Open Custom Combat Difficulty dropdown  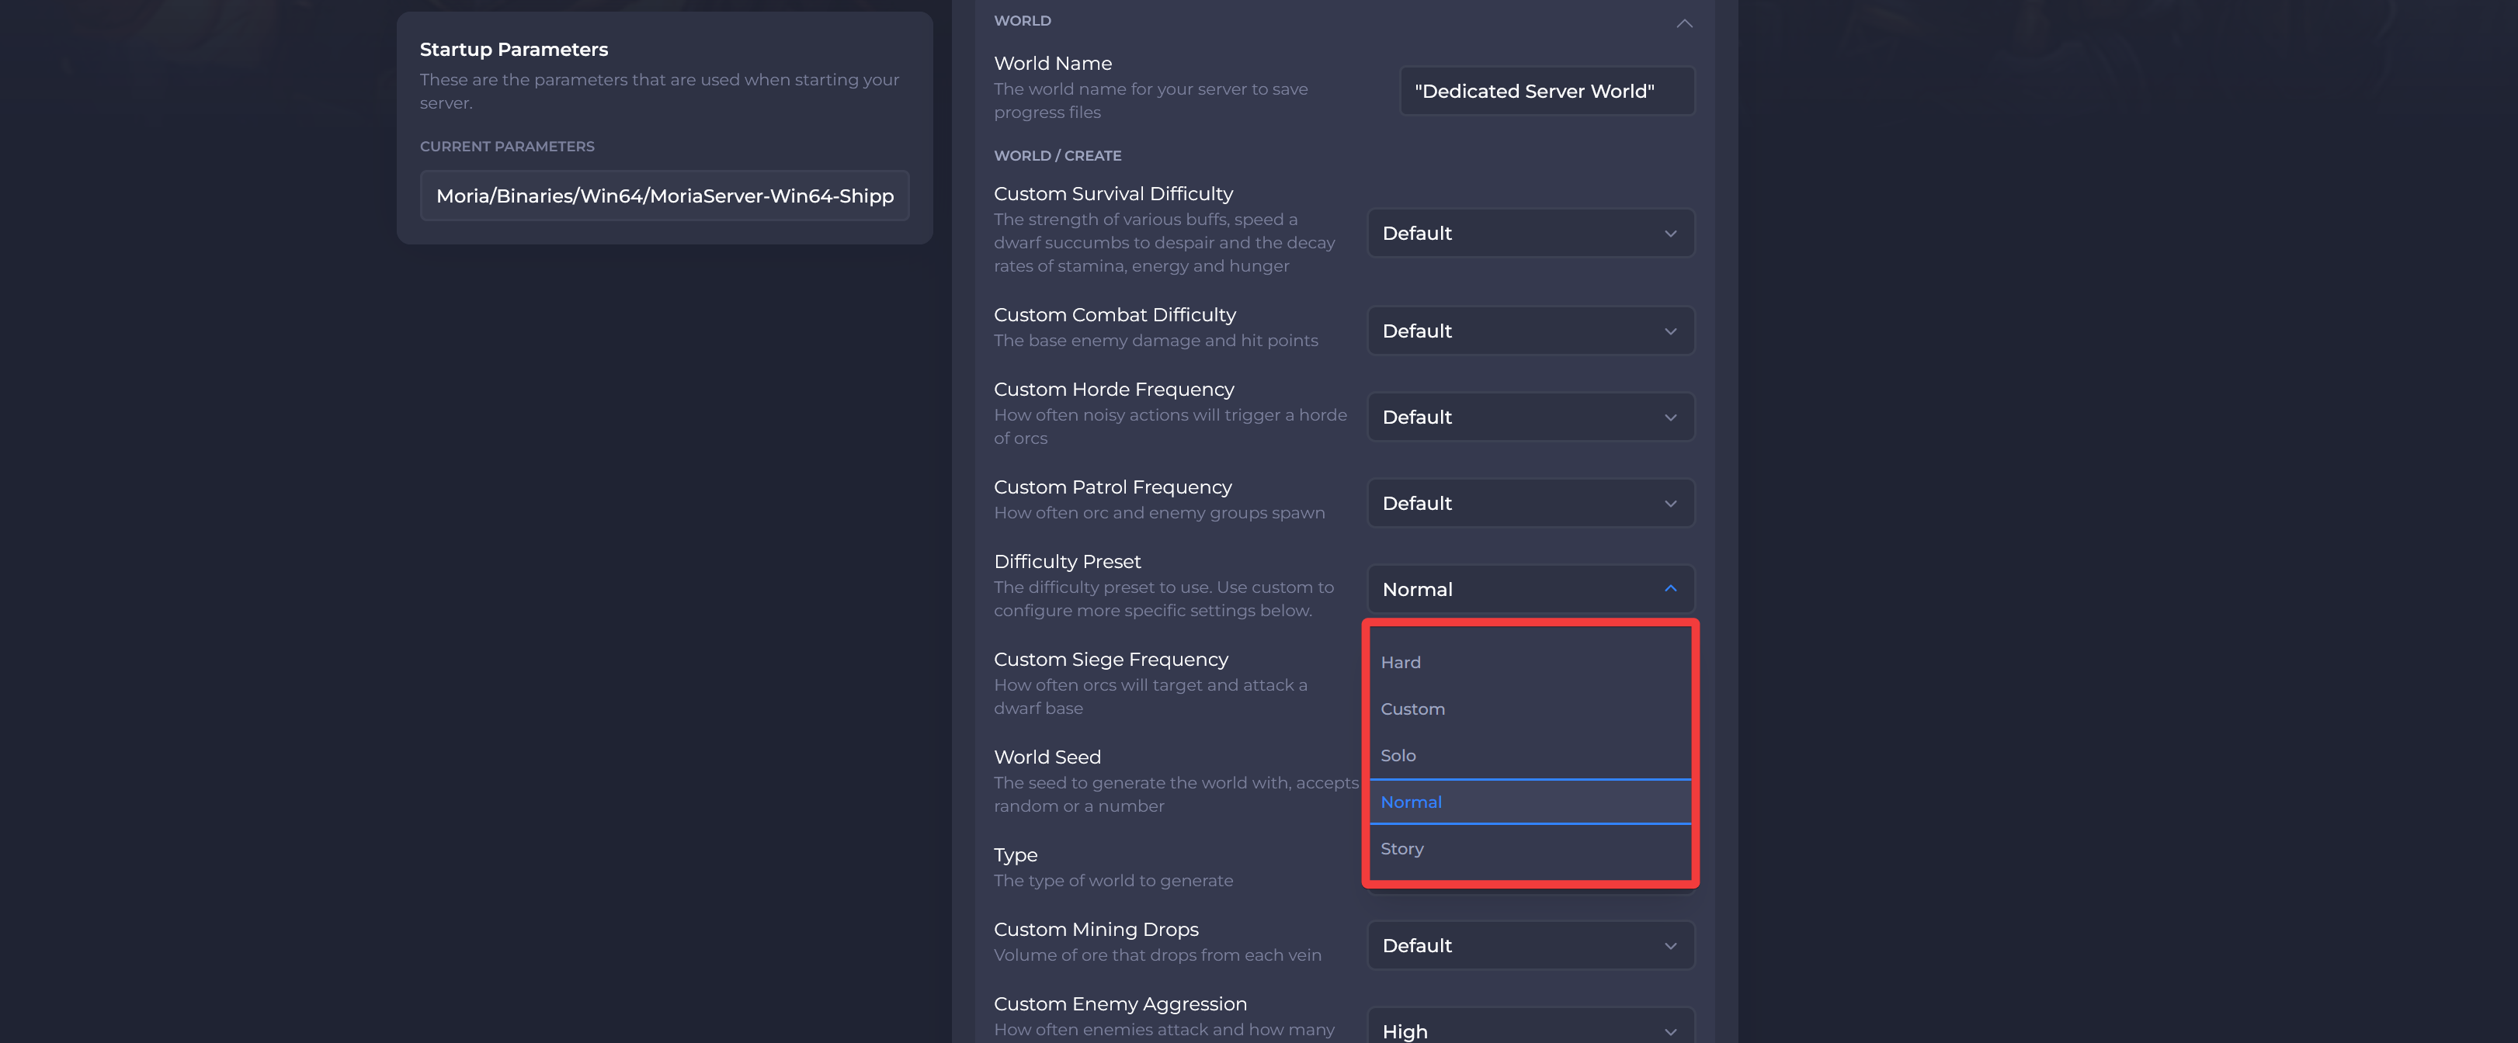1530,331
